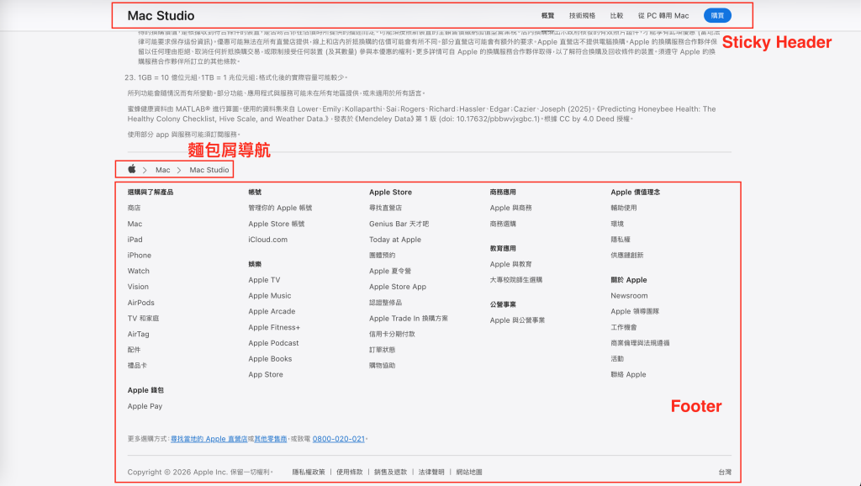861x486 pixels.
Task: Click the App Store footer link
Action: (266, 374)
